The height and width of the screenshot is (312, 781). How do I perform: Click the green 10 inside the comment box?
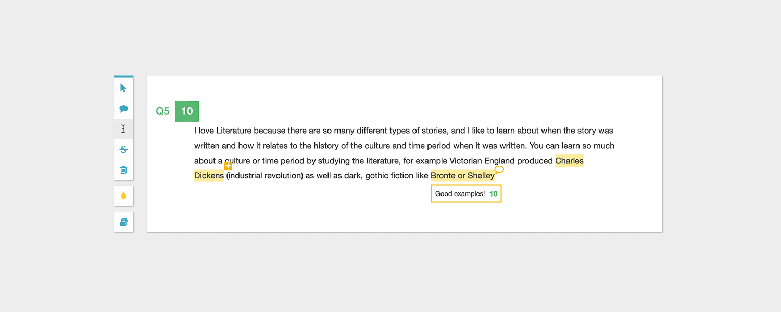pos(493,194)
